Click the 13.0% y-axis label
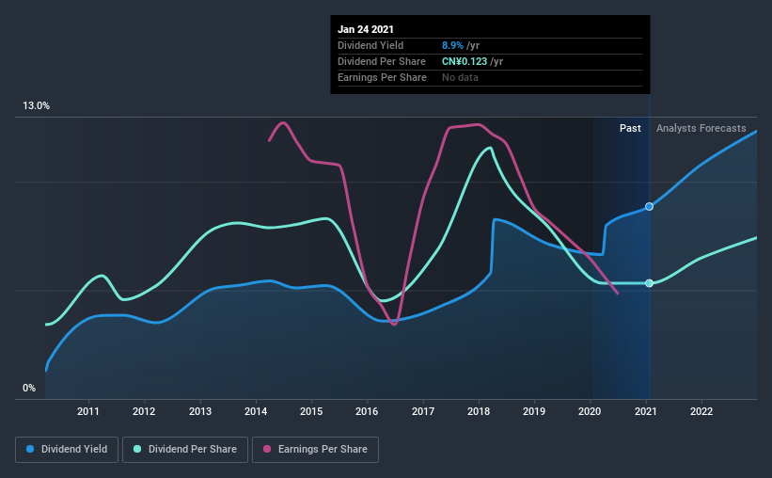Viewport: 772px width, 478px height. 36,106
